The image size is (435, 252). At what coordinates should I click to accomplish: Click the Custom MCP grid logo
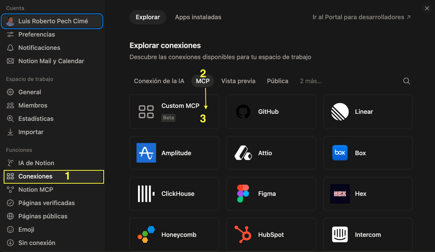pos(146,112)
